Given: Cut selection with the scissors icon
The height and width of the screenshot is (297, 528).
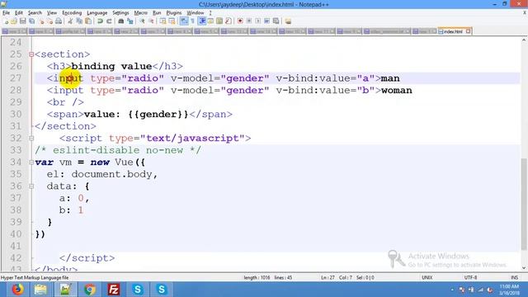Looking at the screenshot, I should tap(70, 21).
